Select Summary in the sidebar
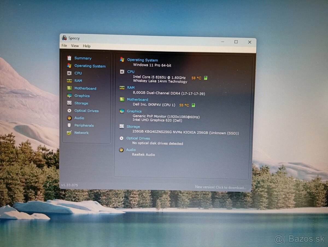 tap(83, 58)
